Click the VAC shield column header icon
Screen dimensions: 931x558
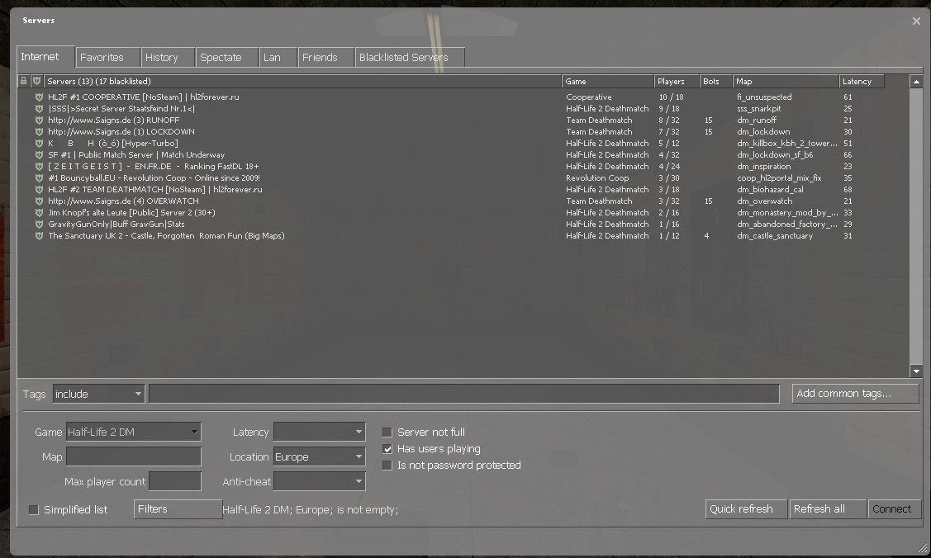pyautogui.click(x=37, y=81)
